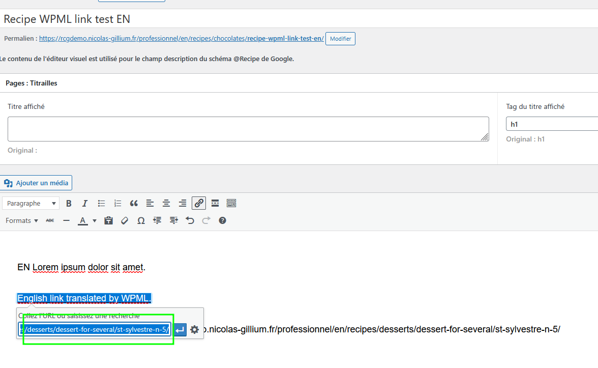
Task: Click the Recipe WPML link test EN title field
Action: 299,19
